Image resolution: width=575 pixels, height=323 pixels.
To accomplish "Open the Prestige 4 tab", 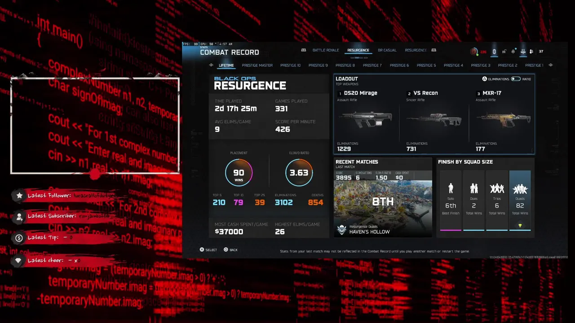I will coord(453,65).
